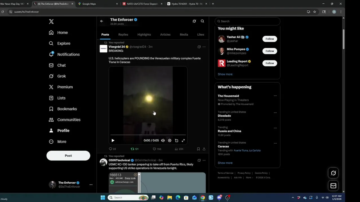Click the taskbar Search box

pyautogui.click(x=128, y=198)
